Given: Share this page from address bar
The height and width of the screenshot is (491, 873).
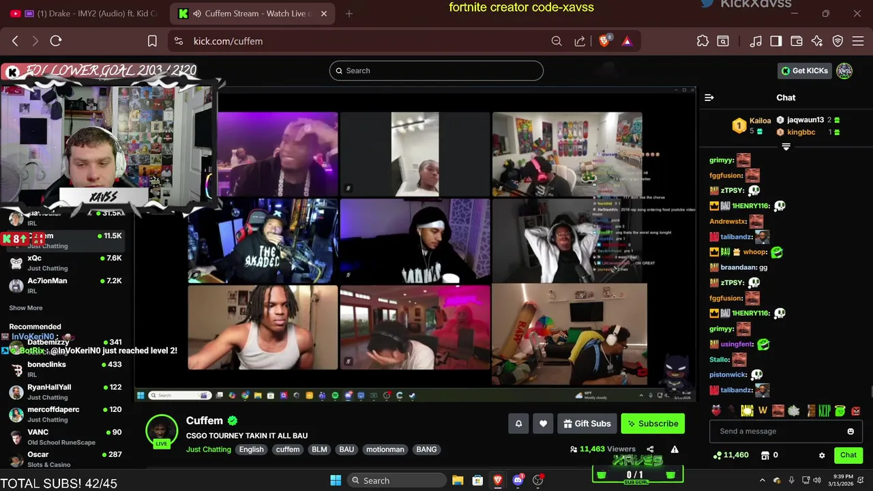Looking at the screenshot, I should [x=580, y=41].
